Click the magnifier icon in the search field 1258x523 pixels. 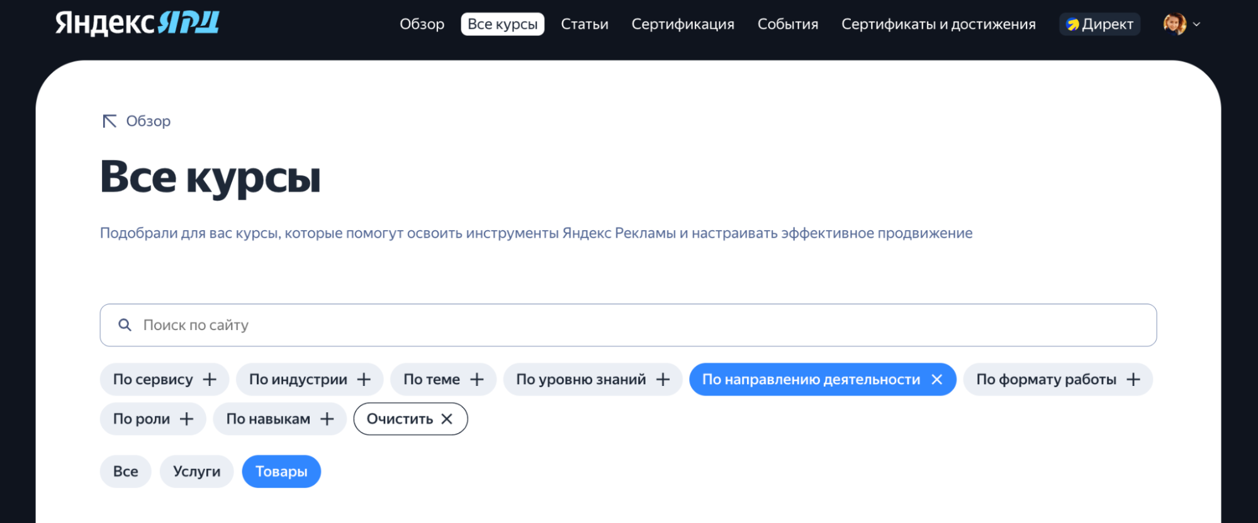tap(125, 325)
